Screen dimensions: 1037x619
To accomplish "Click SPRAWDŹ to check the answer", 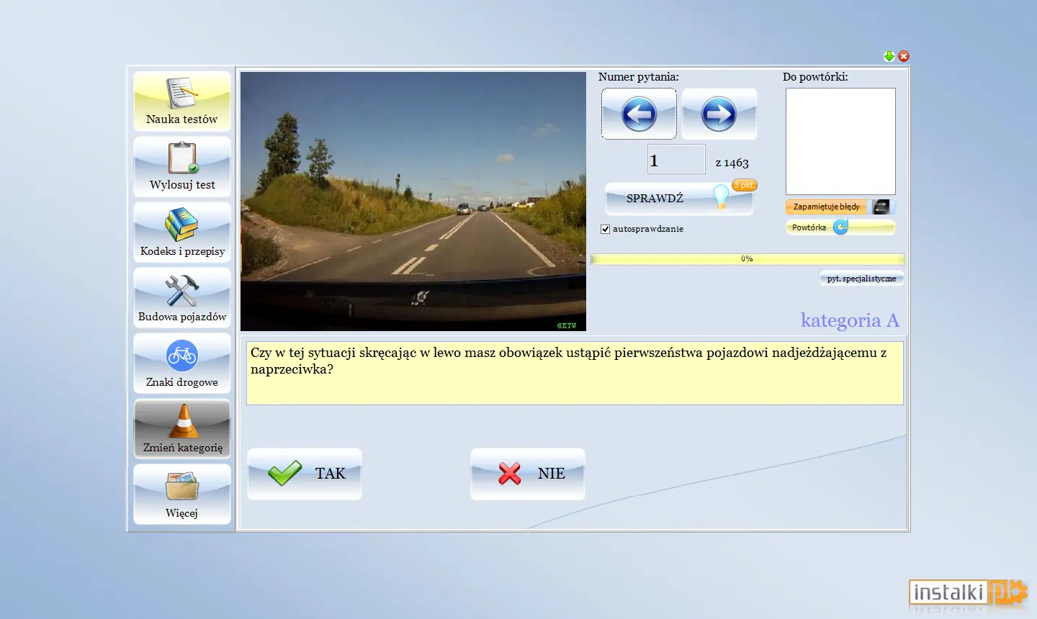I will point(679,199).
